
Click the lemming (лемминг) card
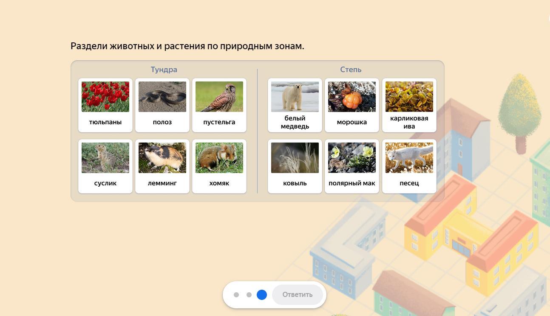[x=162, y=166]
